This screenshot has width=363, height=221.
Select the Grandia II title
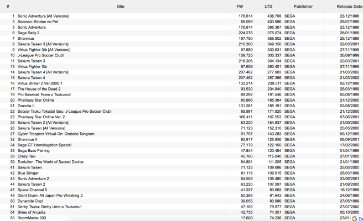coord(26,106)
